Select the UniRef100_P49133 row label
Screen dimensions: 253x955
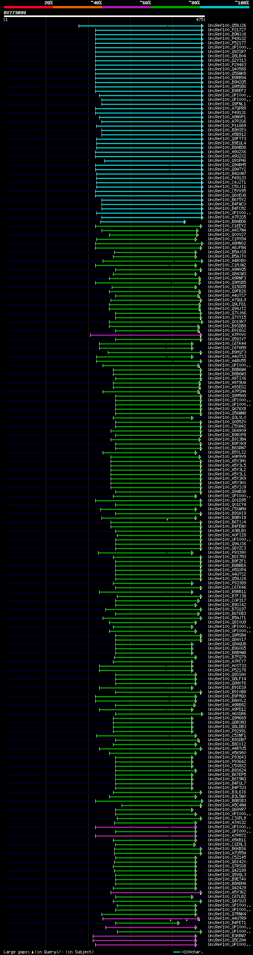[x=227, y=178]
